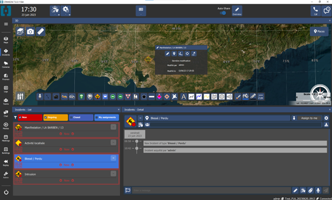
Task: Click the 10:42 timeline marker dot
Action: pos(137,148)
